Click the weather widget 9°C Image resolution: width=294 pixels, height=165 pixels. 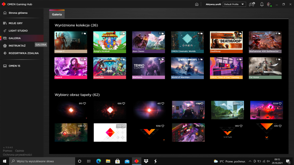click(230, 161)
